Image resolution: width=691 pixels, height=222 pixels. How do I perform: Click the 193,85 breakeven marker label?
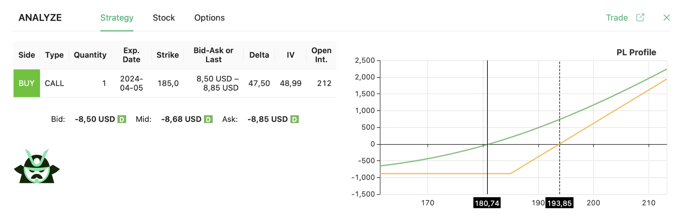(x=559, y=203)
